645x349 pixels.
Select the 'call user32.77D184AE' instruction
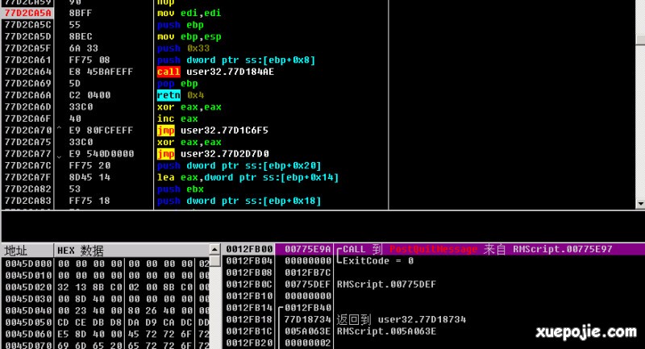215,72
